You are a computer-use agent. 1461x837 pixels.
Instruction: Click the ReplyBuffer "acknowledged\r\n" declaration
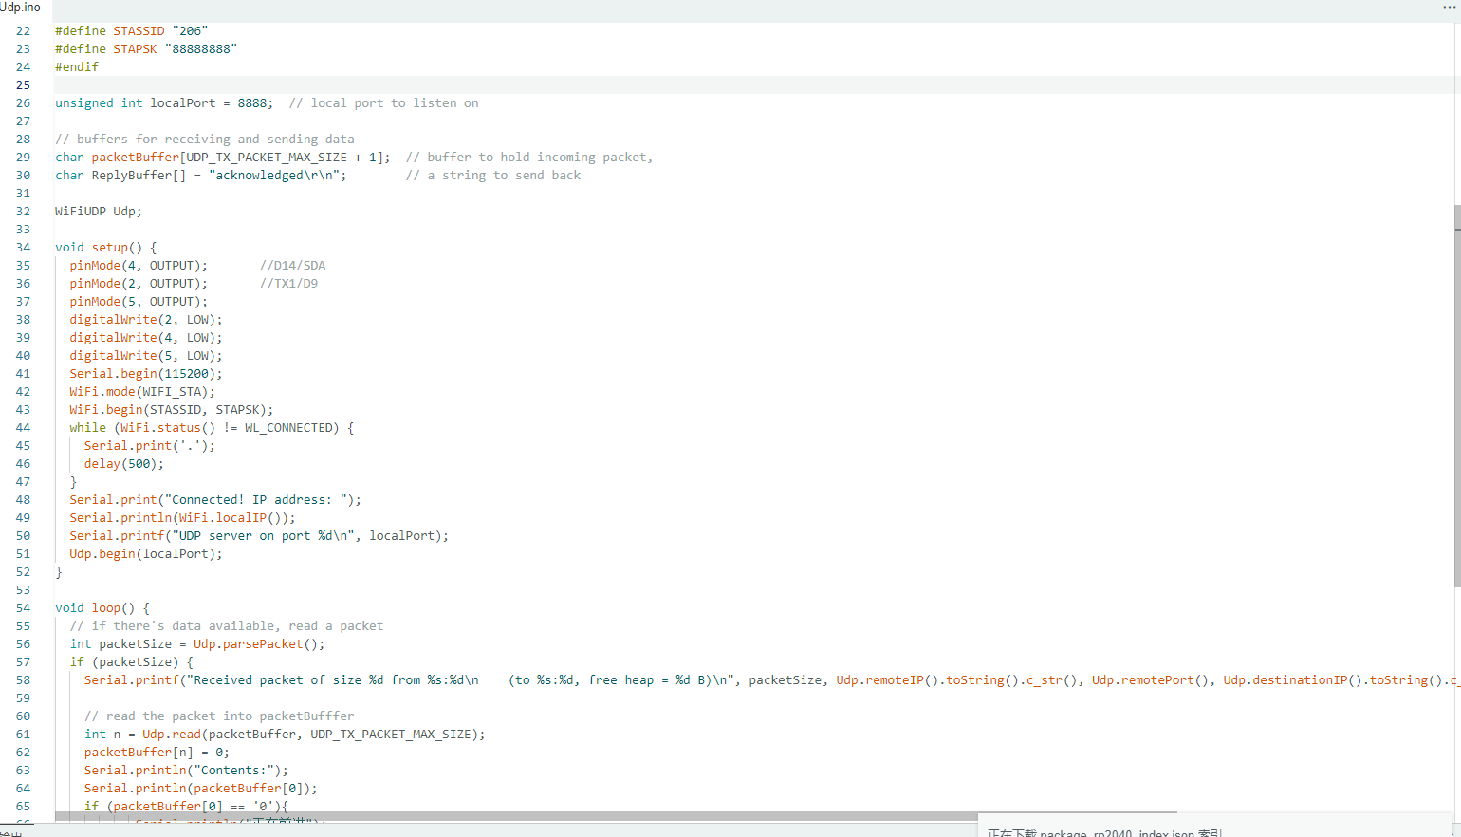[201, 176]
